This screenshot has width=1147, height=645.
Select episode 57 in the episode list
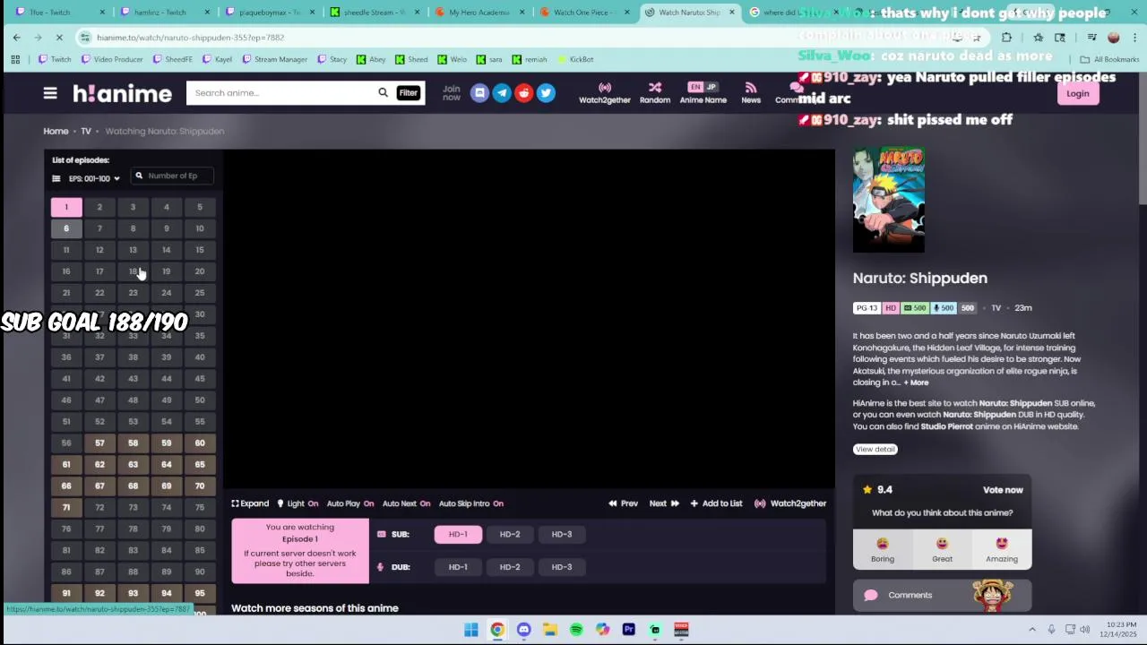[99, 443]
